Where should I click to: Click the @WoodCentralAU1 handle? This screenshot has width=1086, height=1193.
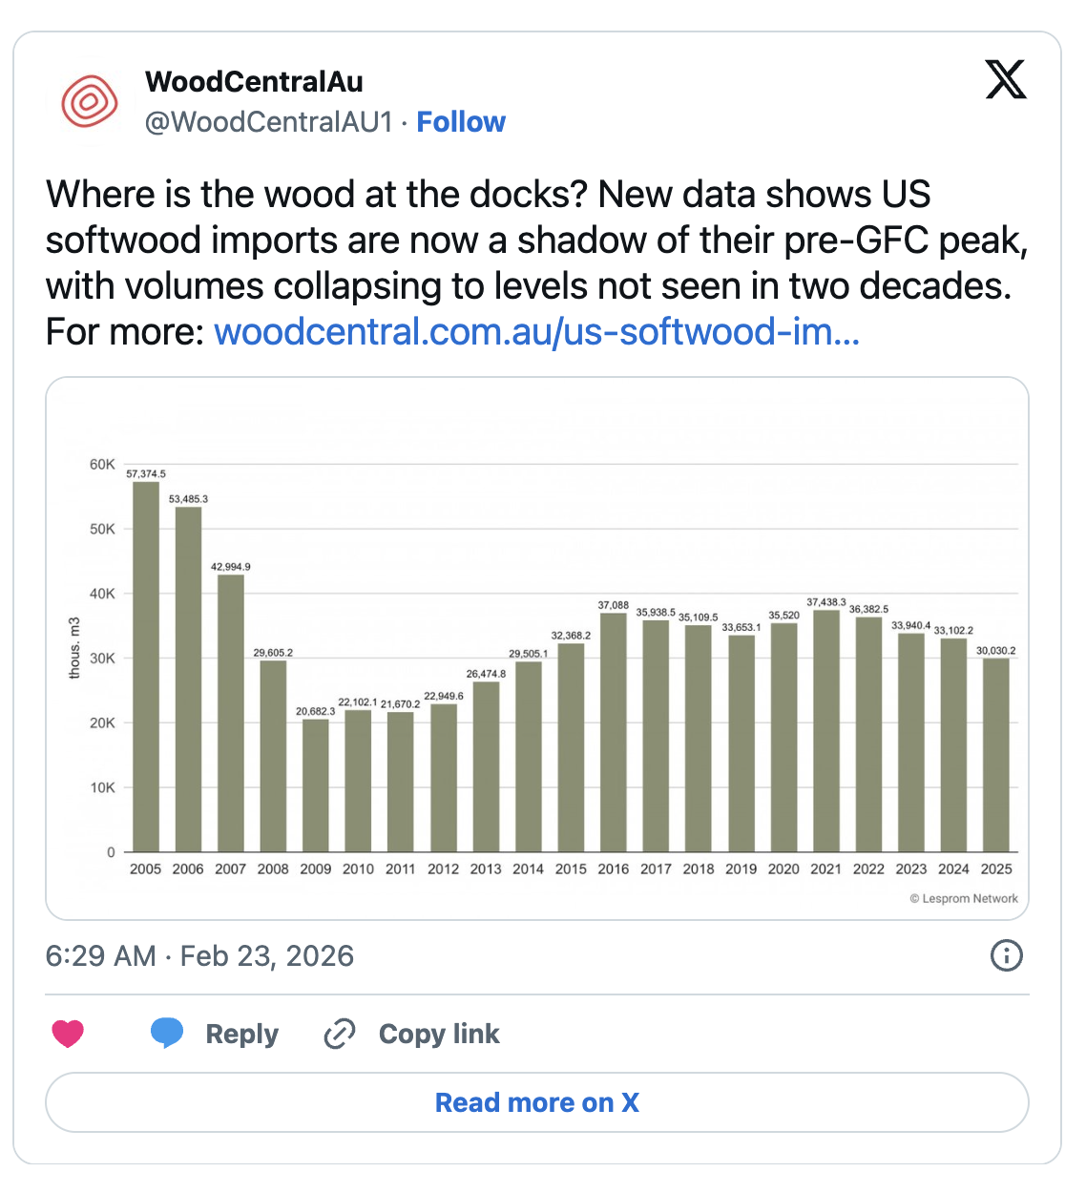click(x=268, y=122)
